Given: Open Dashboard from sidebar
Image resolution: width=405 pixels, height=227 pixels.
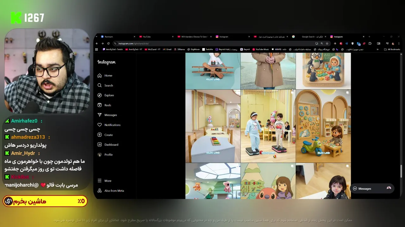Looking at the screenshot, I should [x=108, y=145].
